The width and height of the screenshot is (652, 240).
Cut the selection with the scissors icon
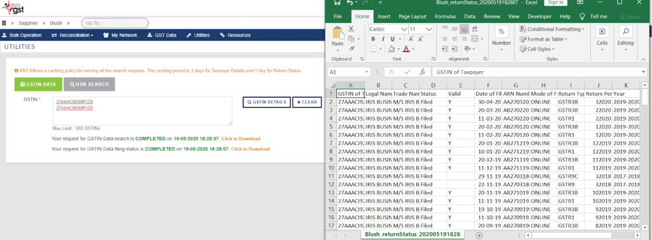(x=351, y=29)
